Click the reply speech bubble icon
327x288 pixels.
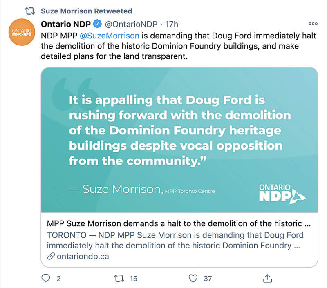(46, 279)
